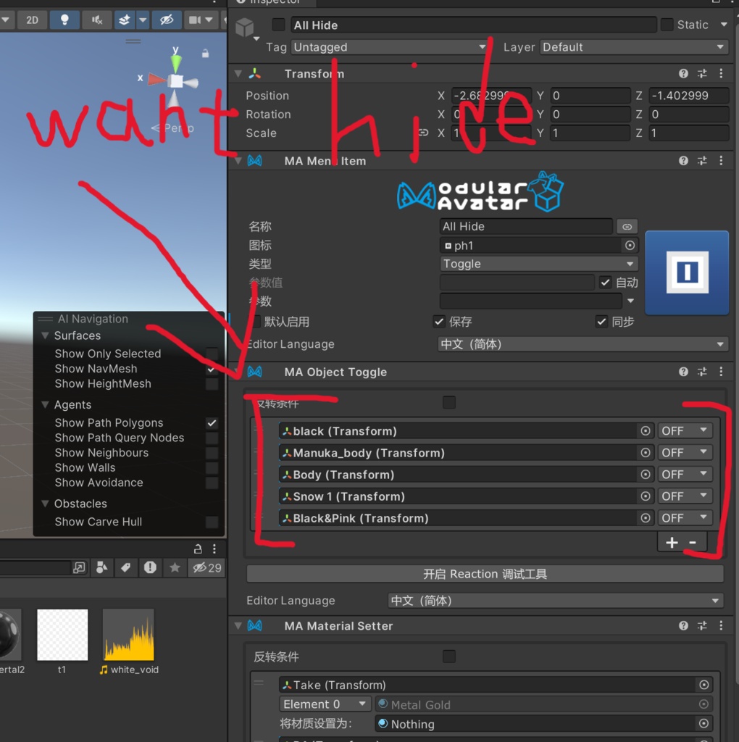Click the X axis cone of orientation gizmo
The image size is (739, 742).
pyautogui.click(x=156, y=79)
